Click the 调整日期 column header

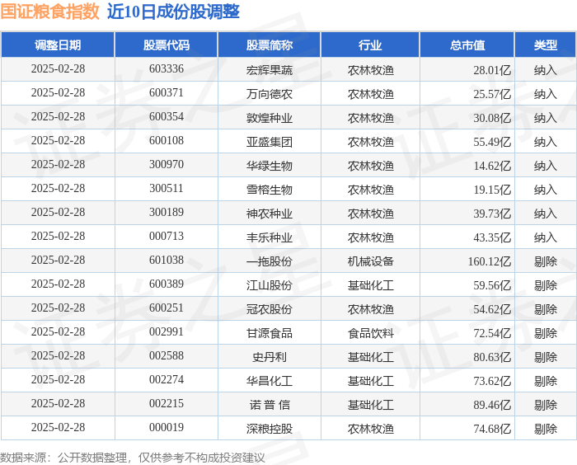[x=58, y=45]
